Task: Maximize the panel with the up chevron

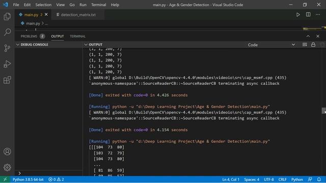Action: click(308, 36)
